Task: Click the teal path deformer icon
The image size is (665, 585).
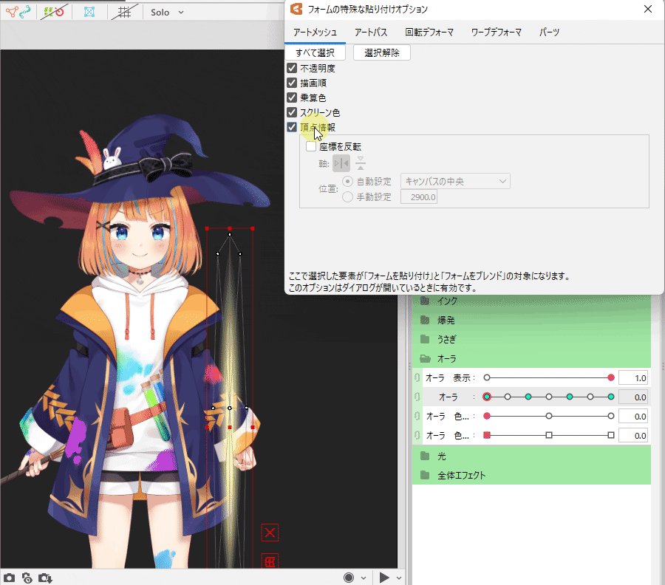Action: [27, 12]
